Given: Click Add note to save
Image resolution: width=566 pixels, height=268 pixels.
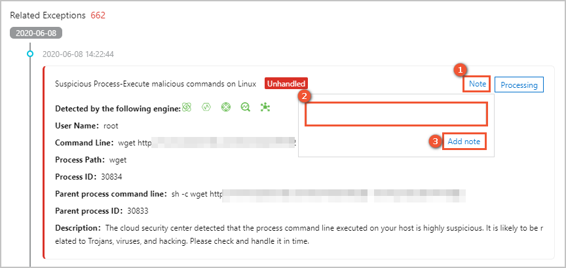Looking at the screenshot, I should tap(464, 142).
